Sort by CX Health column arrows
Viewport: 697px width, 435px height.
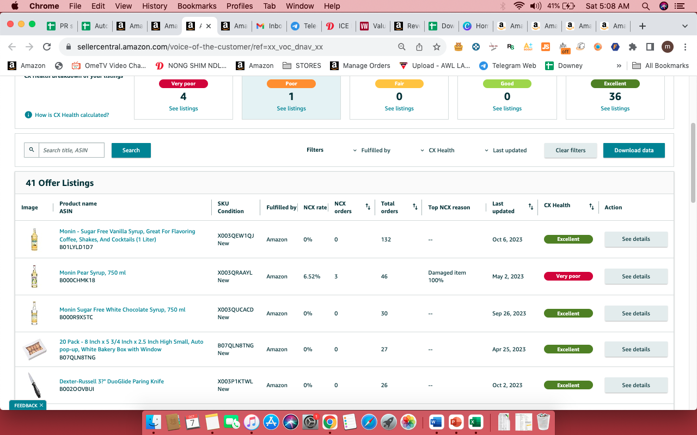click(x=591, y=207)
